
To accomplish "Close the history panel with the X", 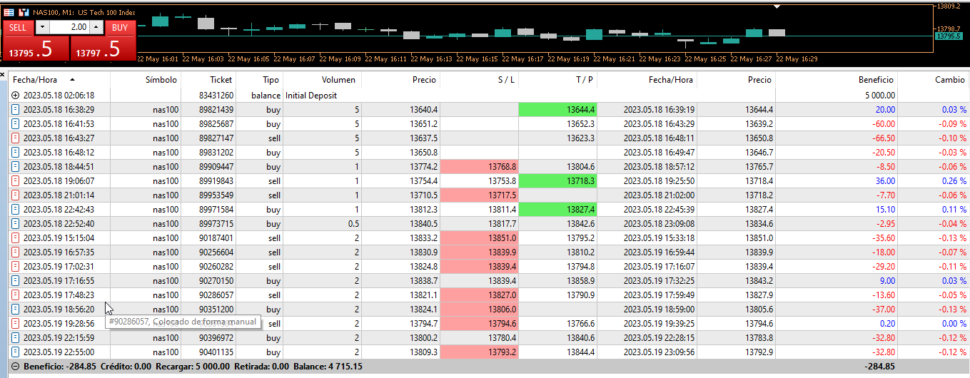I will [x=3, y=73].
